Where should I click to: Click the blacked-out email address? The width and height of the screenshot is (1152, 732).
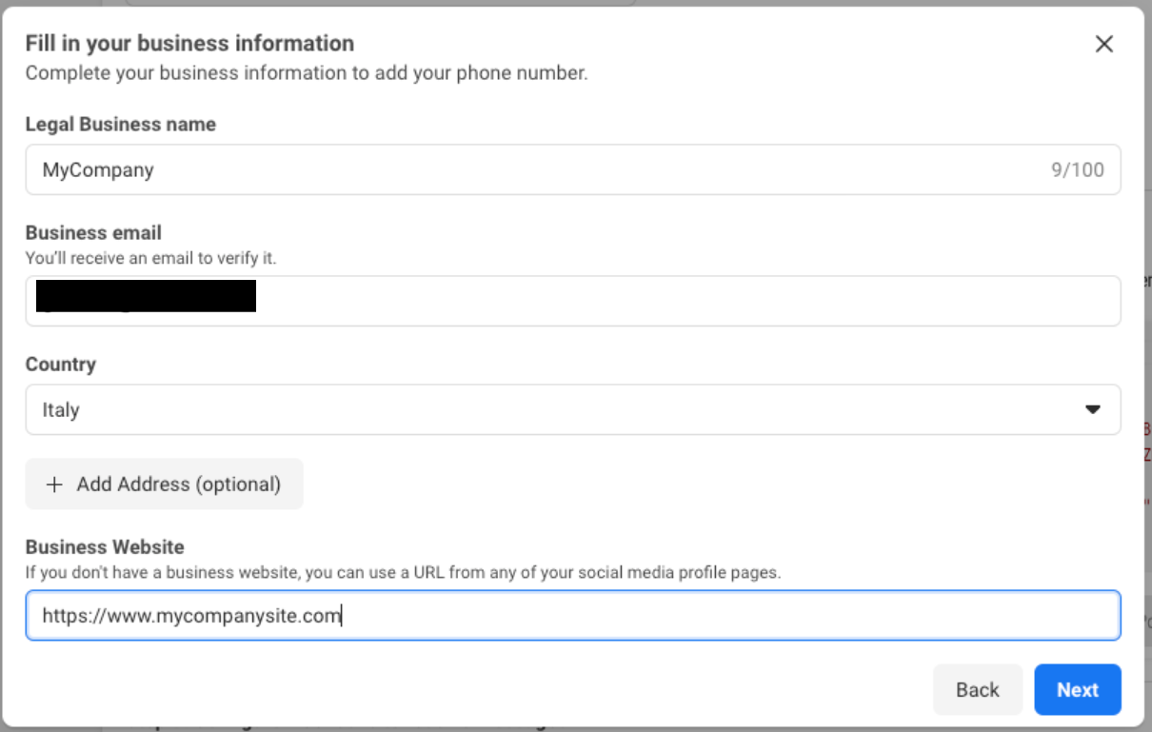point(146,296)
